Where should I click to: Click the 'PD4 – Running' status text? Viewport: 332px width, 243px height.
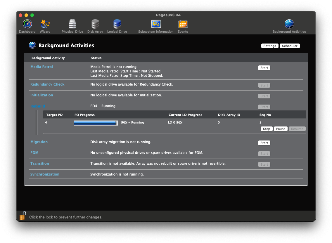tap(103, 106)
